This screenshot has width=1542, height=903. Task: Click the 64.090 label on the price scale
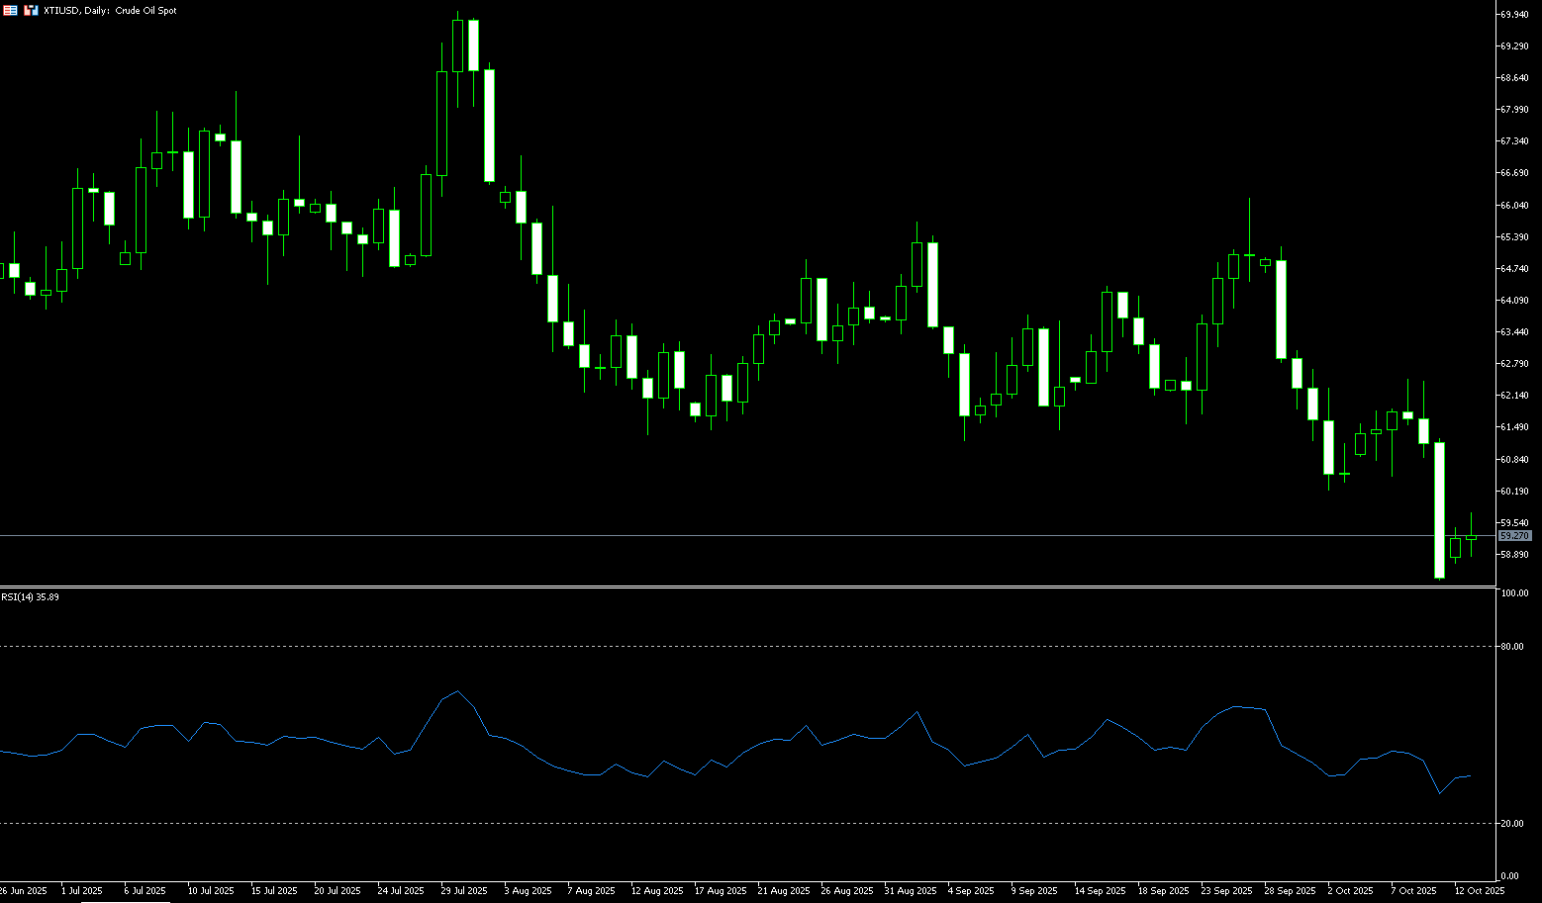[x=1514, y=301]
